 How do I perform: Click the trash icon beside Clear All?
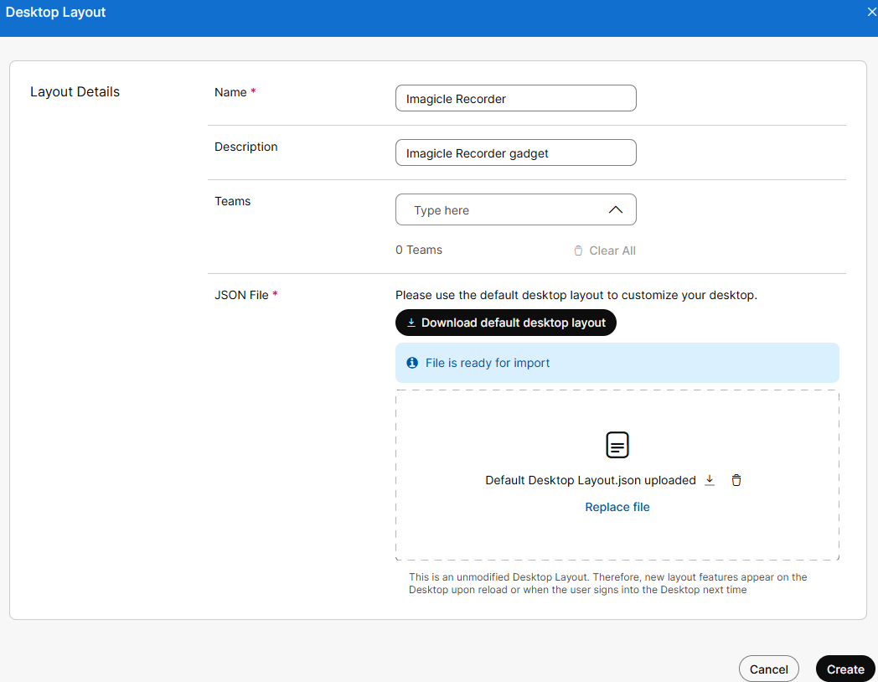coord(578,251)
